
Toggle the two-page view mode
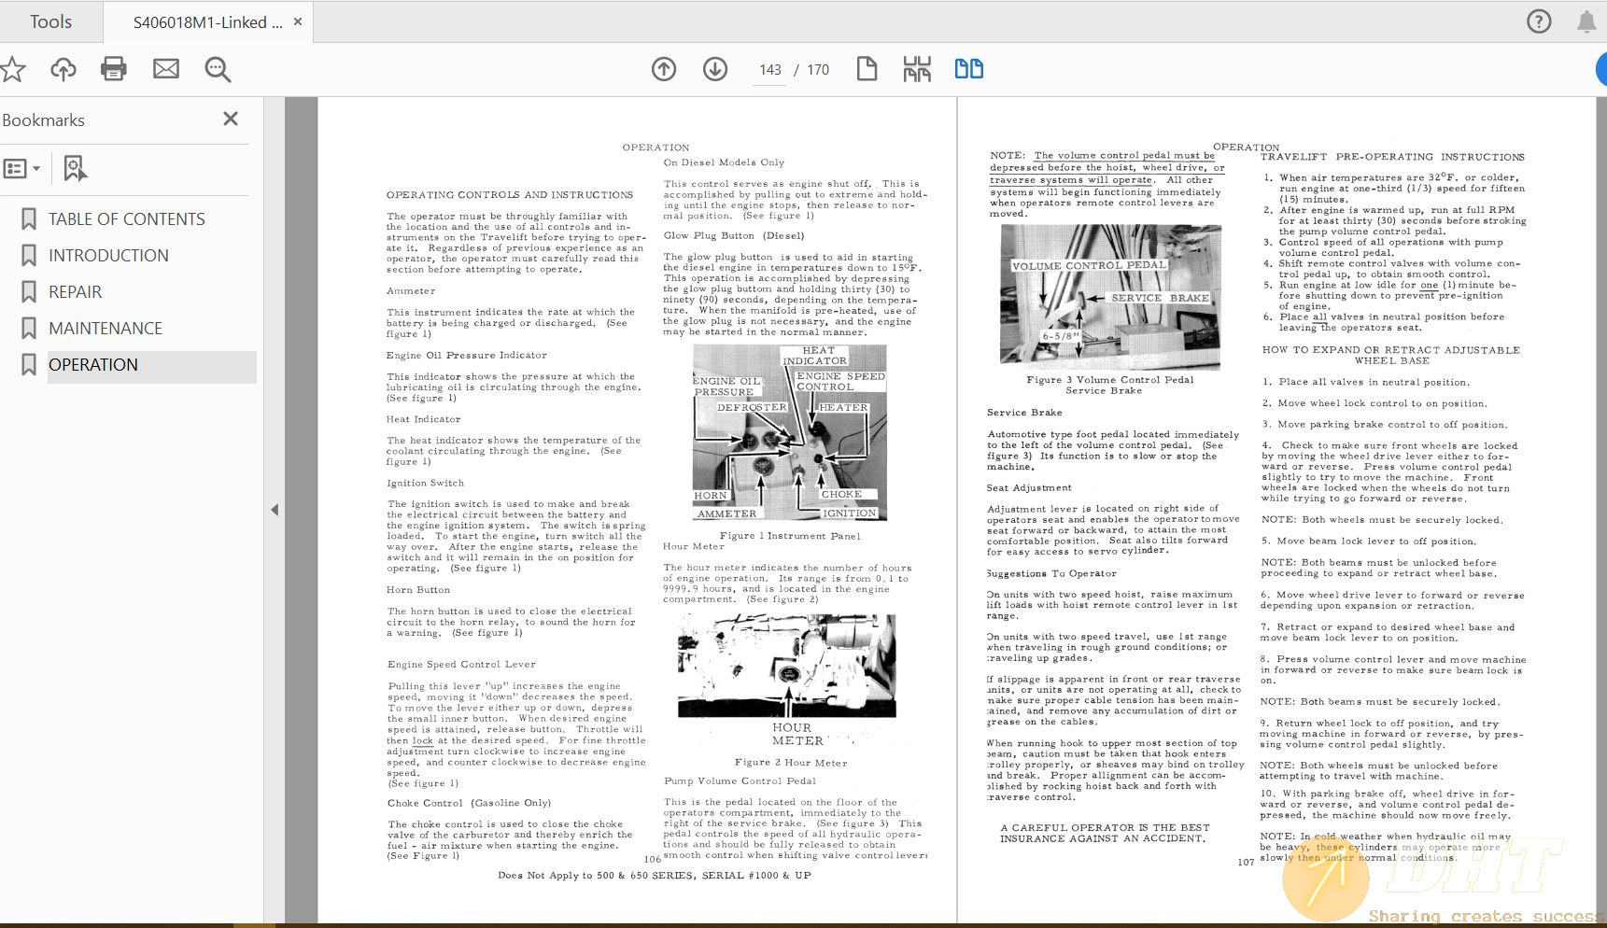pos(968,69)
